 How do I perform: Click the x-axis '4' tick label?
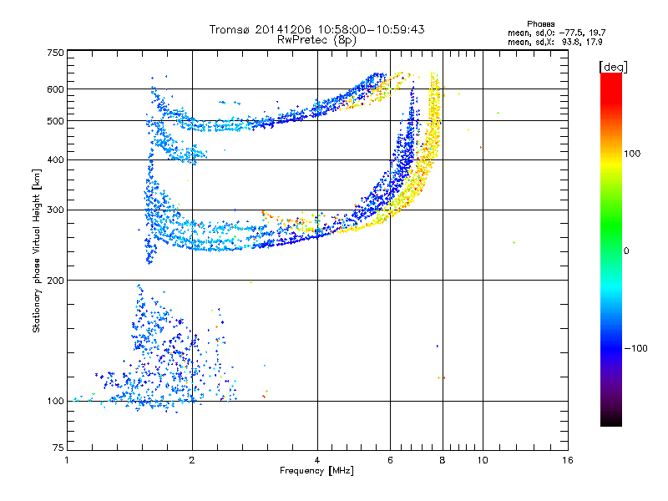pyautogui.click(x=317, y=460)
